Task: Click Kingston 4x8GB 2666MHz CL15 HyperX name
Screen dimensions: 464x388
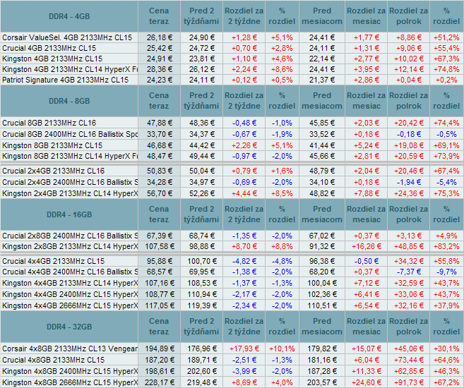Action: 70,382
